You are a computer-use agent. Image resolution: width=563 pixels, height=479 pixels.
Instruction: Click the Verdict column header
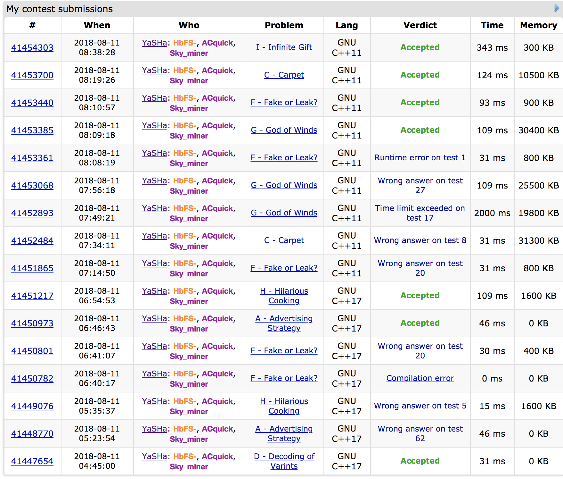coord(420,25)
